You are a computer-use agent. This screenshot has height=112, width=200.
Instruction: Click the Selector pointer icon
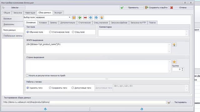click(3, 7)
